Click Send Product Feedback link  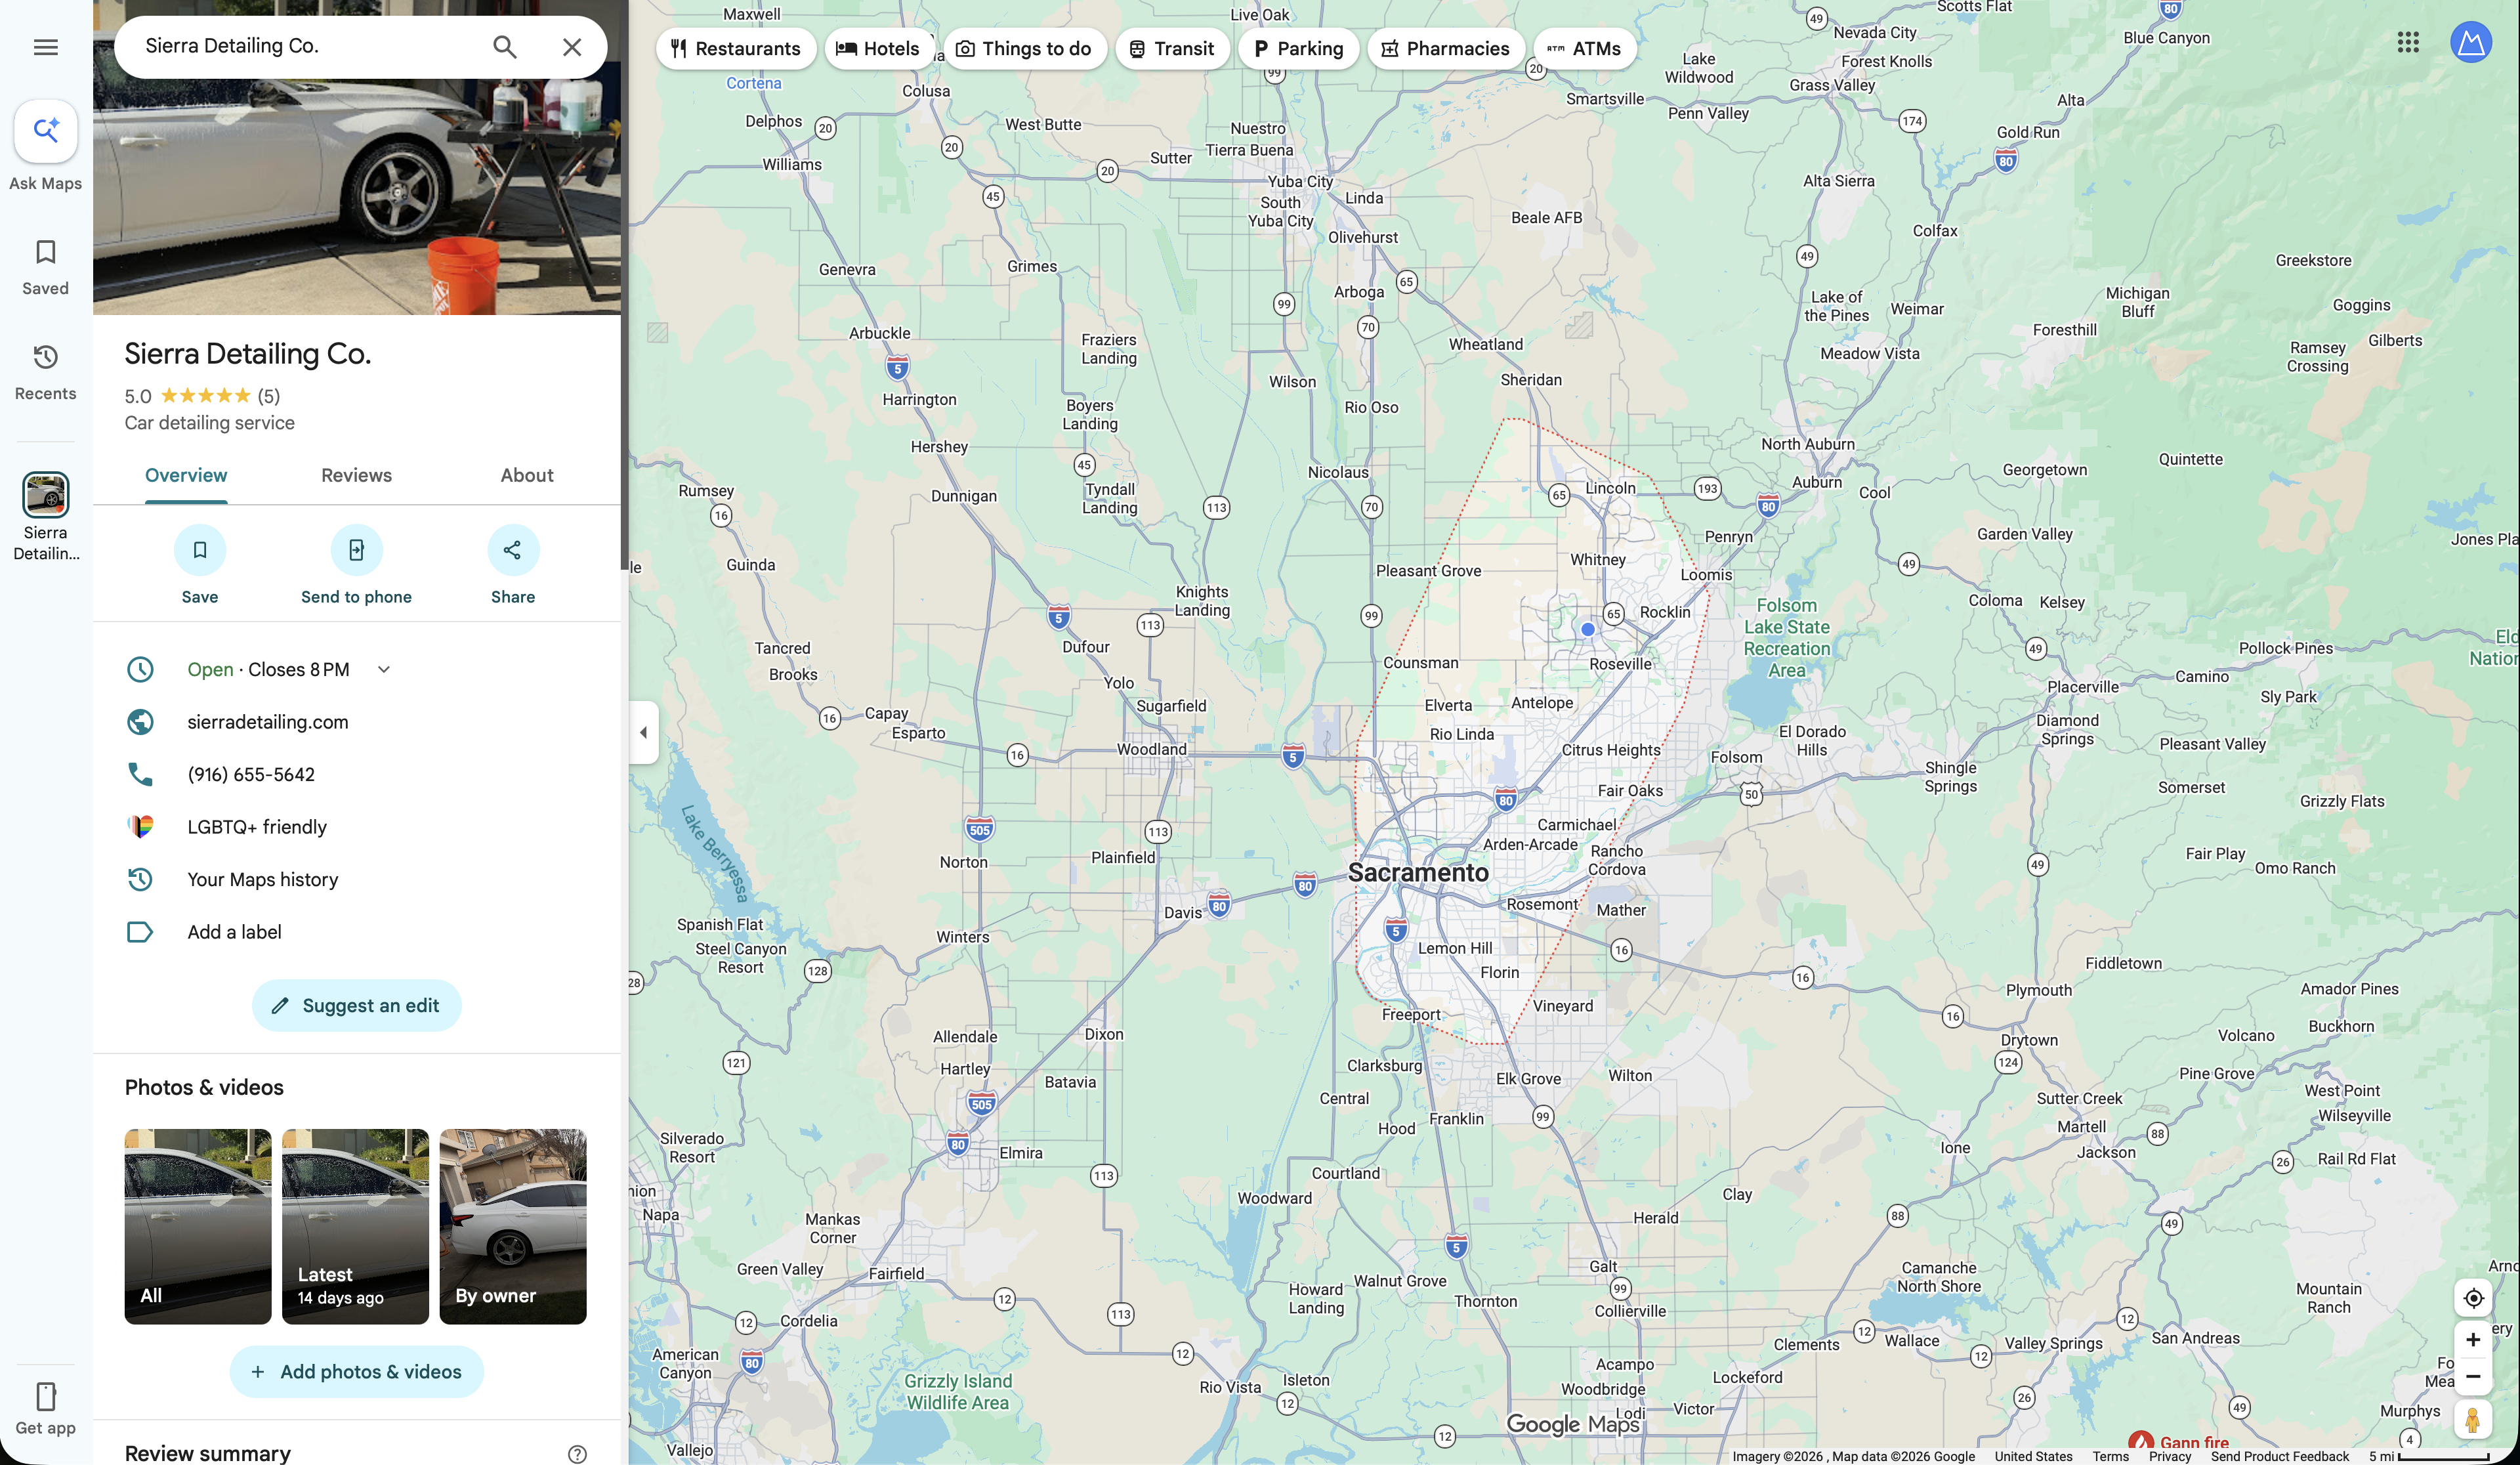pyautogui.click(x=2279, y=1456)
